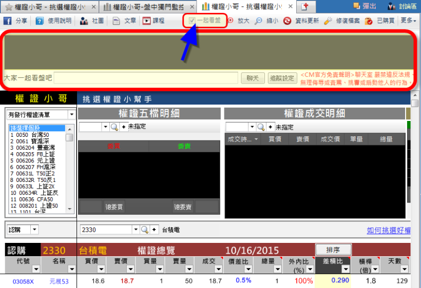Click search magnifier in 權證五檔明細
Screen dimensions: 421x288
[x=114, y=127]
